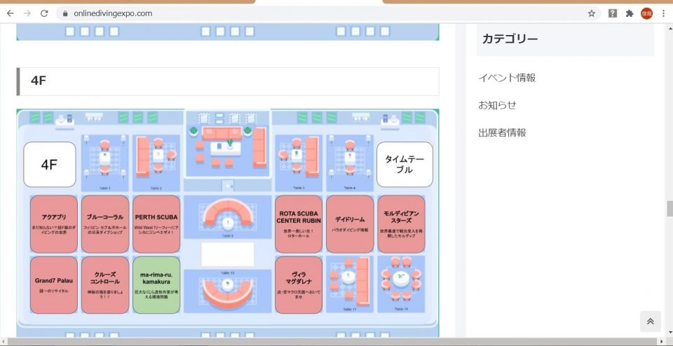Click the scrollbar up arrow
Viewport: 673px width, 346px height.
(x=669, y=28)
